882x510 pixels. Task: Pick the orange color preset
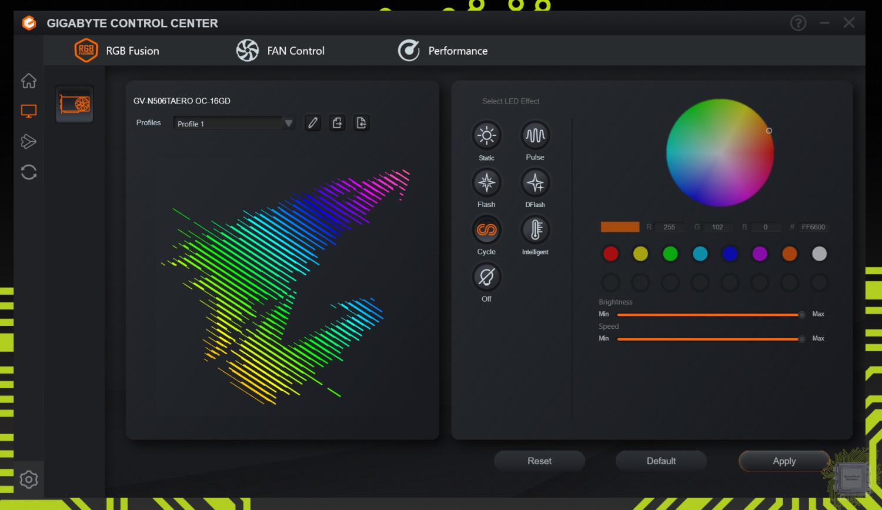pos(789,254)
